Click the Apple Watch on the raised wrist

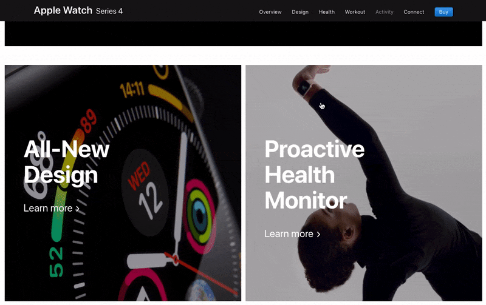[304, 88]
